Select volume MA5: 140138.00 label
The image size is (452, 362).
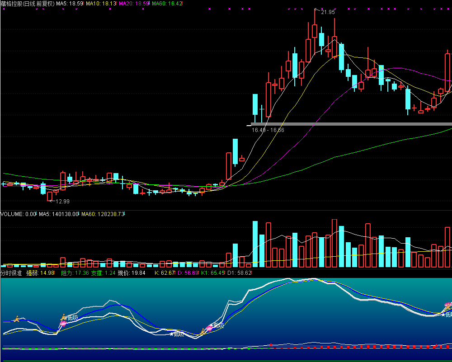[58, 214]
